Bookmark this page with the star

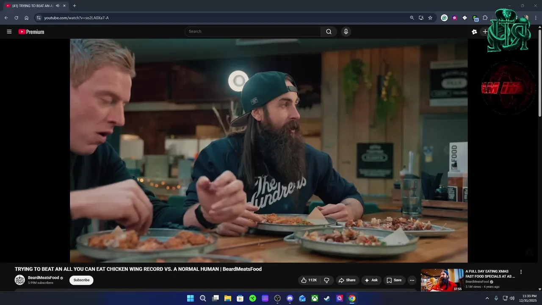point(430,18)
